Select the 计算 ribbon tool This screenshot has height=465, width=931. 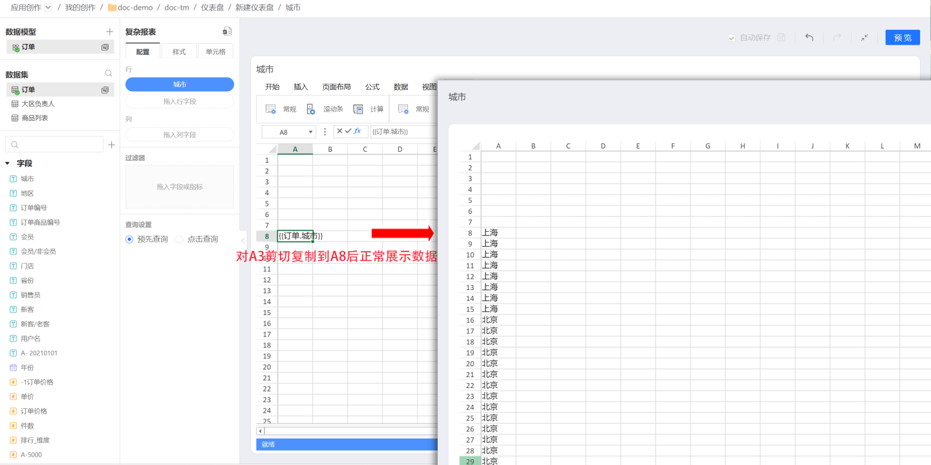[x=369, y=109]
